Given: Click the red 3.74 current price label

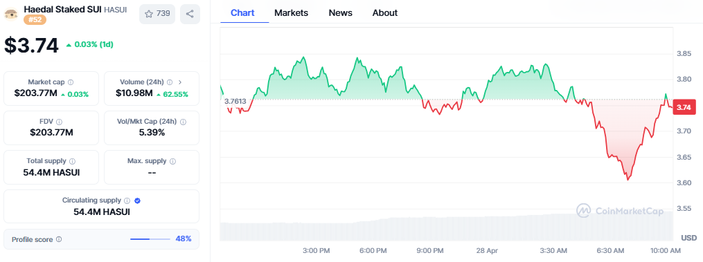Looking at the screenshot, I should click(x=684, y=107).
